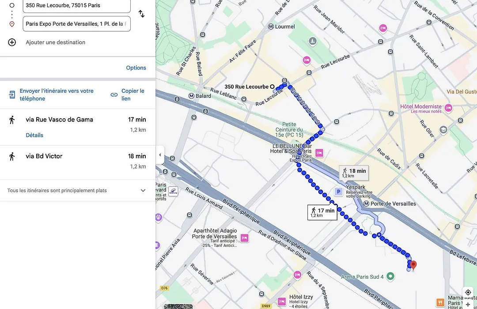The image size is (477, 309).
Task: Click the Yespark parking icon
Action: [338, 192]
